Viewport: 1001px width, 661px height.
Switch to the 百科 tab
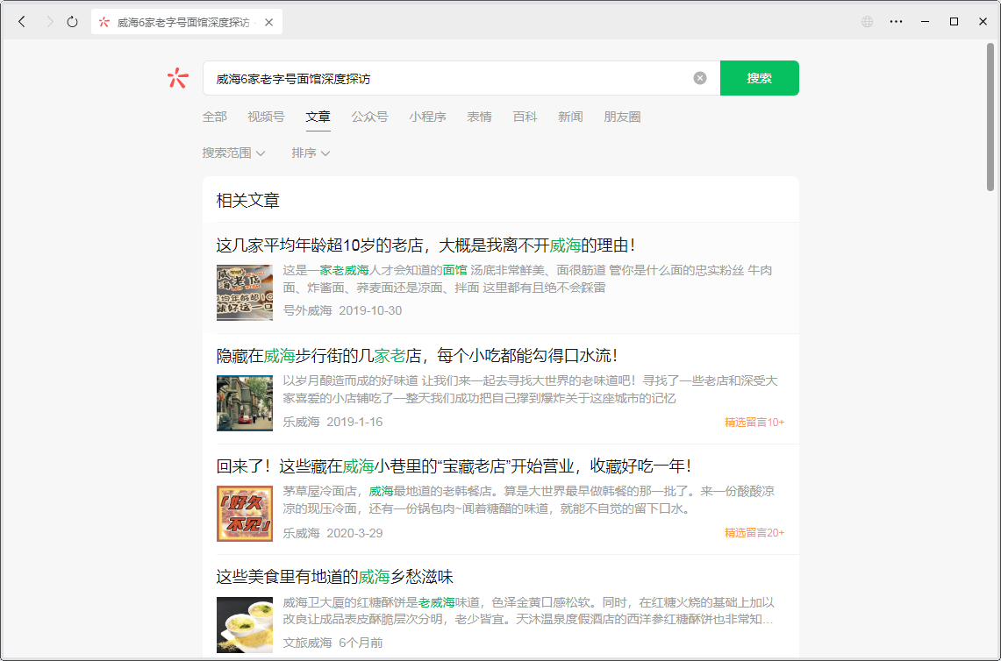pos(525,117)
